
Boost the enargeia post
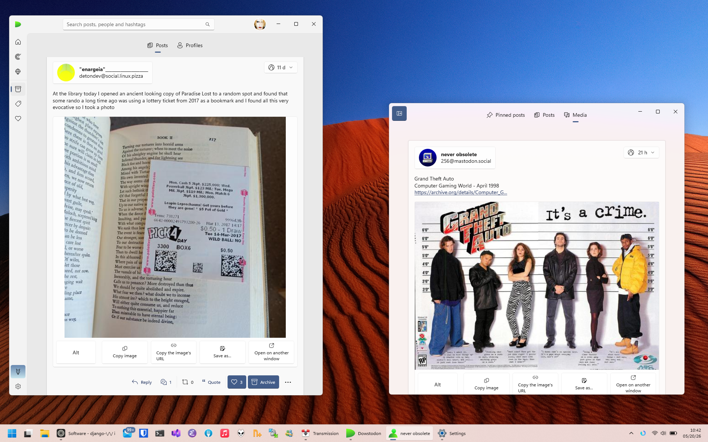(x=188, y=382)
